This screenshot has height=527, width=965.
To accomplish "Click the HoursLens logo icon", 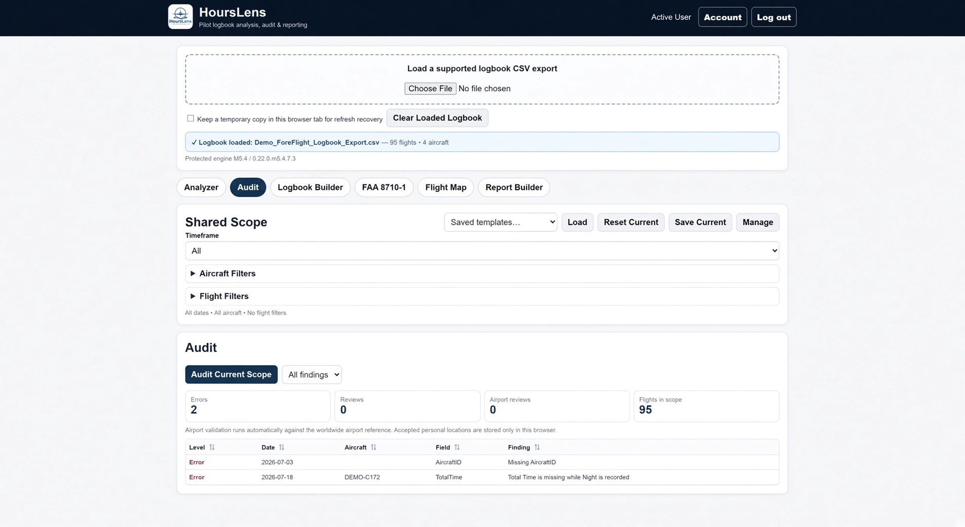I will coord(180,17).
